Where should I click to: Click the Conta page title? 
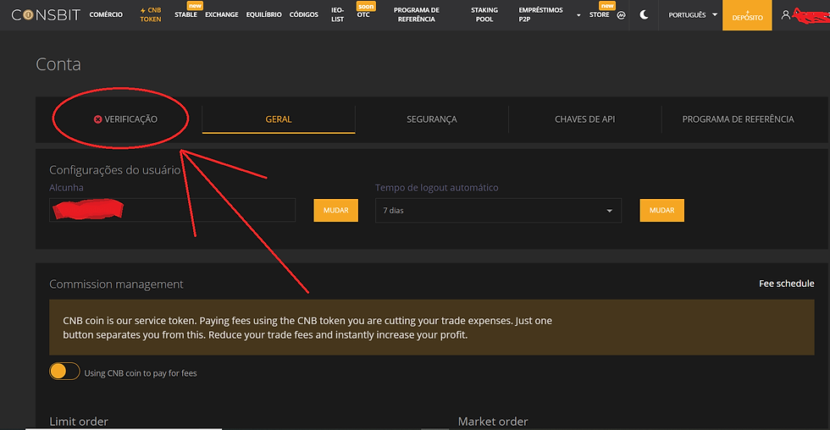pos(58,64)
